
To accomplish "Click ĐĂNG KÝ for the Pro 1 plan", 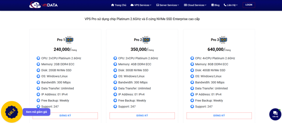I will (65, 116).
